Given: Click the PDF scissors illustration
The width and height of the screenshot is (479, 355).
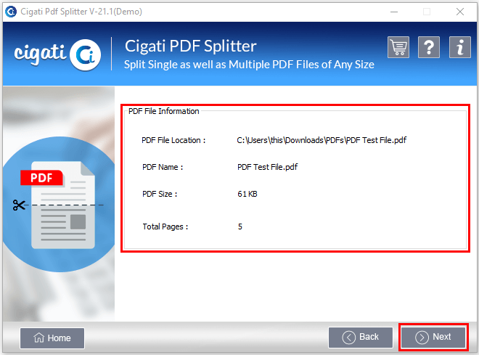Looking at the screenshot, I should (58, 205).
